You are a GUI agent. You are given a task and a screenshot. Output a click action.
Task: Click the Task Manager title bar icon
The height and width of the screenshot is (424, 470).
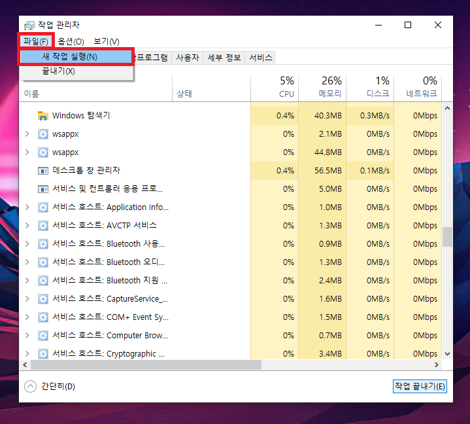tap(29, 26)
